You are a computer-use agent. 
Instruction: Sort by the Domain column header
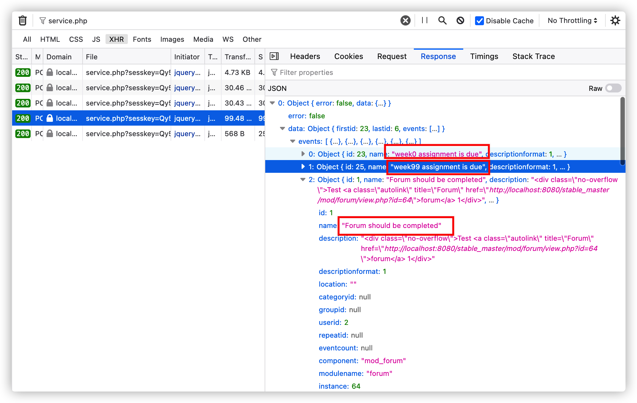pyautogui.click(x=63, y=57)
